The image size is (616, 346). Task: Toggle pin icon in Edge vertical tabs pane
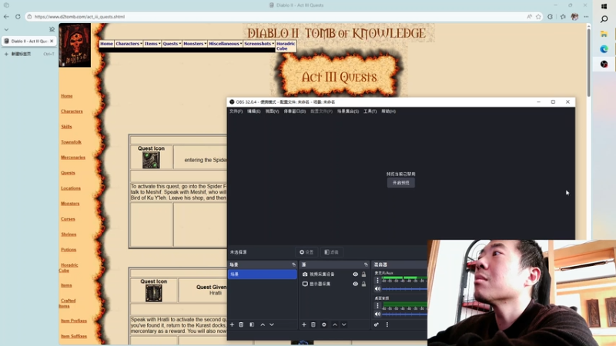(x=52, y=29)
